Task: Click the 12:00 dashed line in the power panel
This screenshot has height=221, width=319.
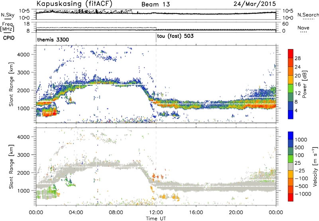Action: 156,84
